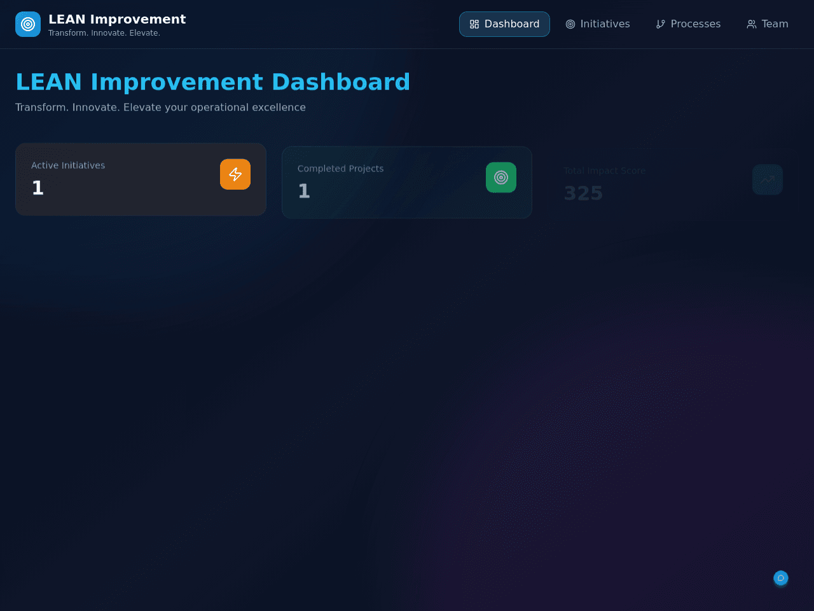Open the Dashboard tab

coord(504,24)
